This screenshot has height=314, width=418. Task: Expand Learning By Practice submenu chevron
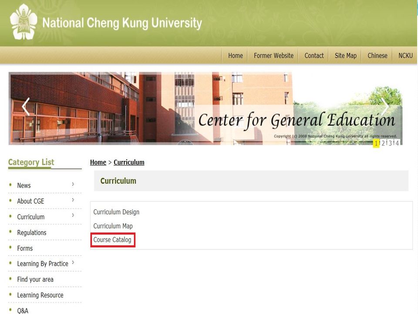point(73,263)
